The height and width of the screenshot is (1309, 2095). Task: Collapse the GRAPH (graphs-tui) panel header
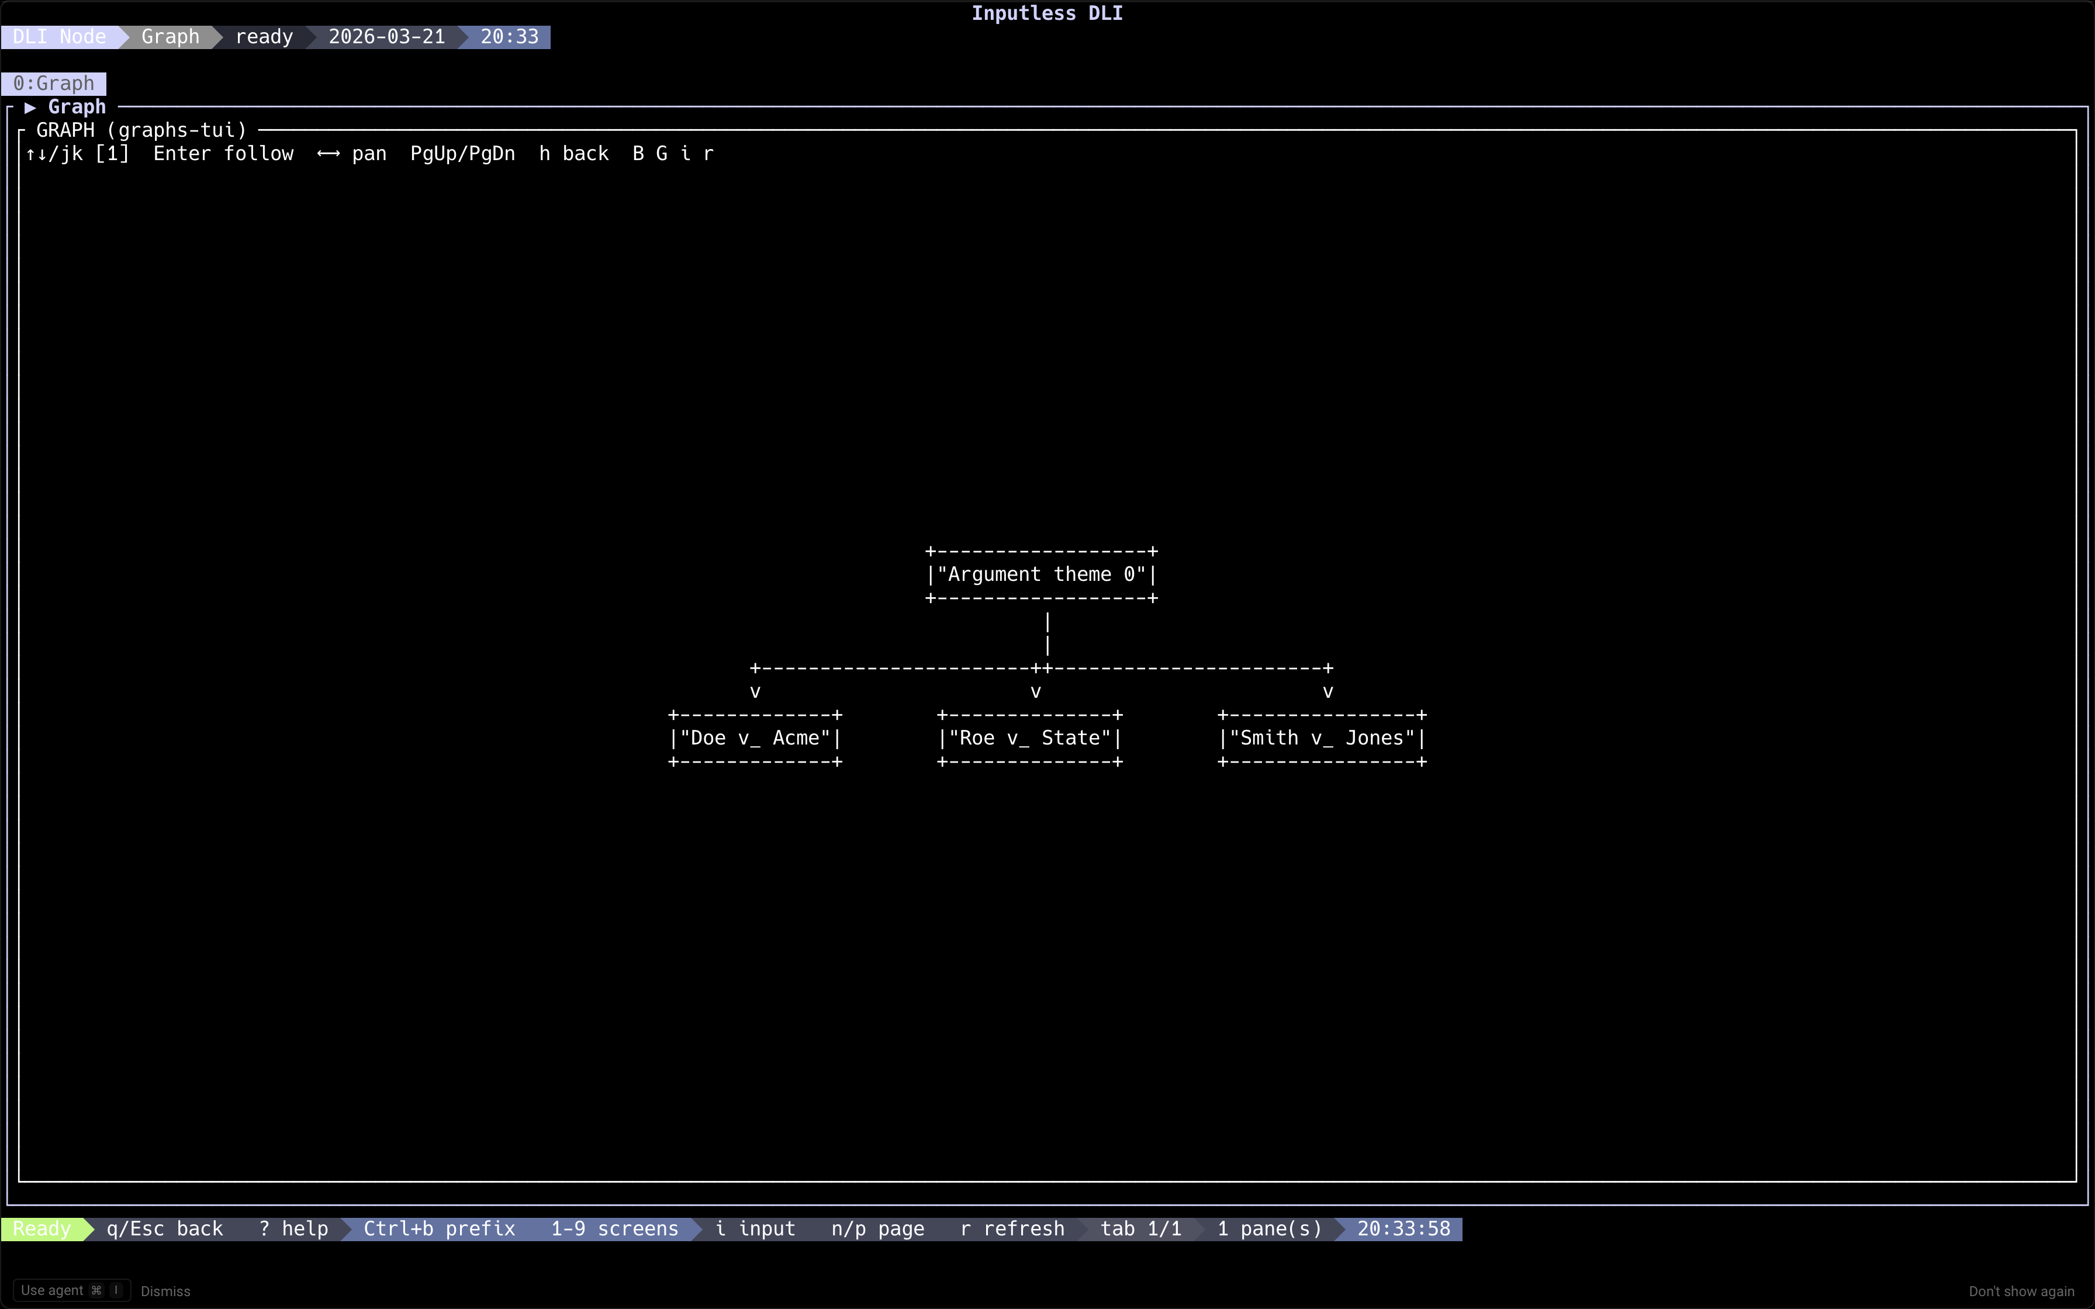[140, 130]
